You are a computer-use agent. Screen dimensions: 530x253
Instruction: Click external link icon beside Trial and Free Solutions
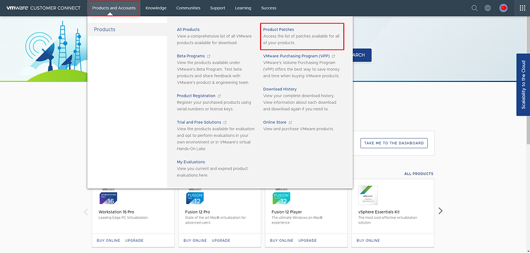coord(225,123)
